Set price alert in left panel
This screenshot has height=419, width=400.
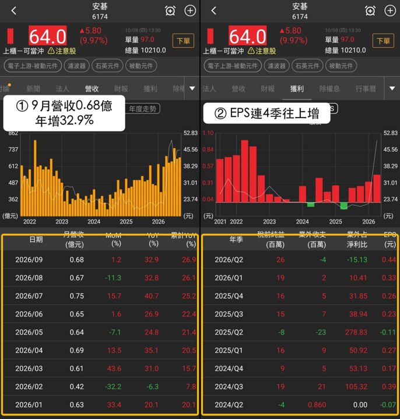(170, 10)
